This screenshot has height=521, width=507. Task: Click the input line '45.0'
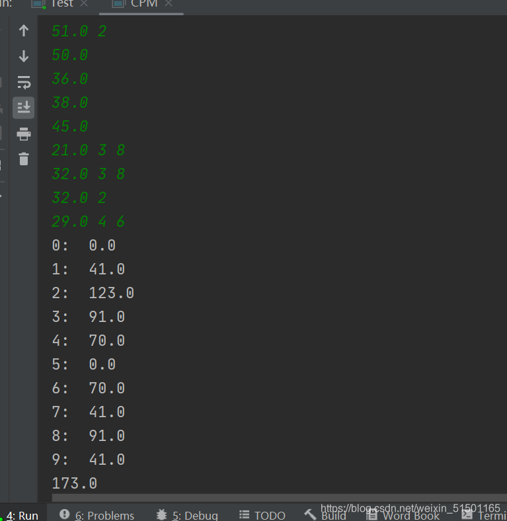70,126
